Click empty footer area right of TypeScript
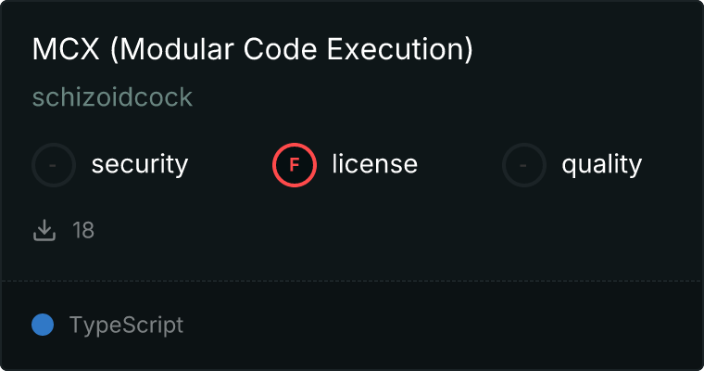704x371 pixels. (445, 326)
